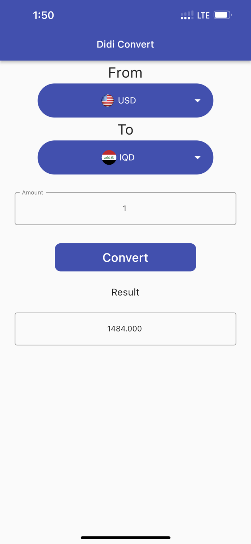The image size is (251, 544).
Task: Select the From section label
Action: point(125,73)
